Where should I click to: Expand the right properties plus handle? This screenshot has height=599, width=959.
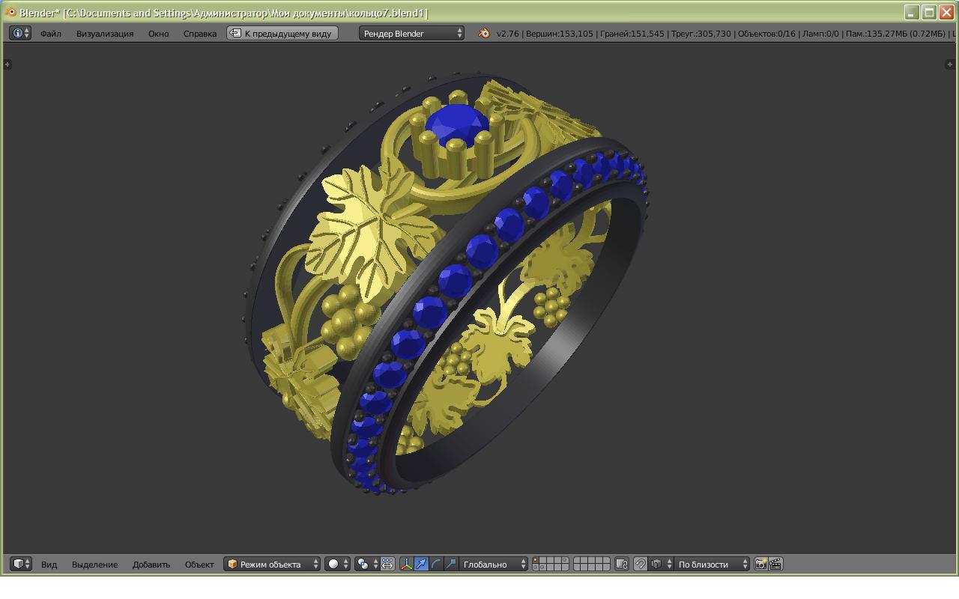point(949,64)
